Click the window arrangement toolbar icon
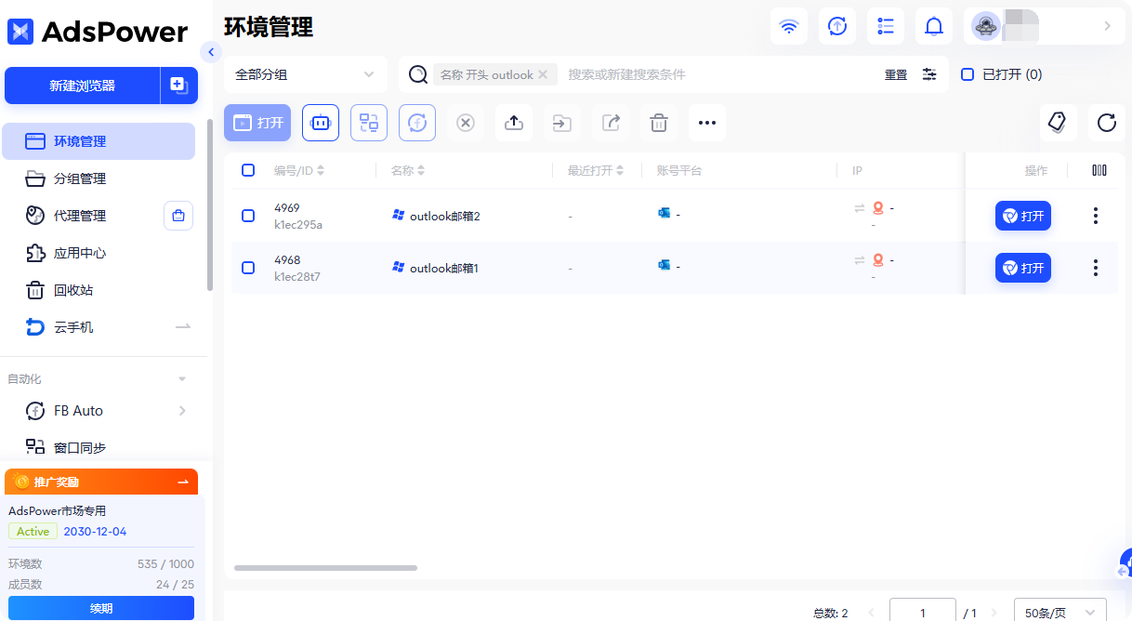 coord(369,123)
